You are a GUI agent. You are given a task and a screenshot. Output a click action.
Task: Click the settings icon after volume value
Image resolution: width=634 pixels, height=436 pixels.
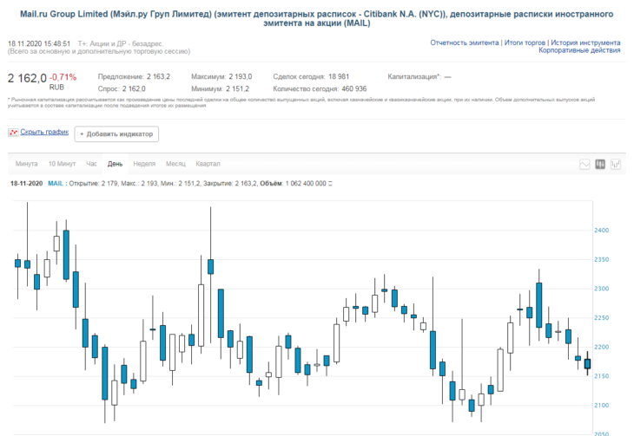pyautogui.click(x=330, y=184)
